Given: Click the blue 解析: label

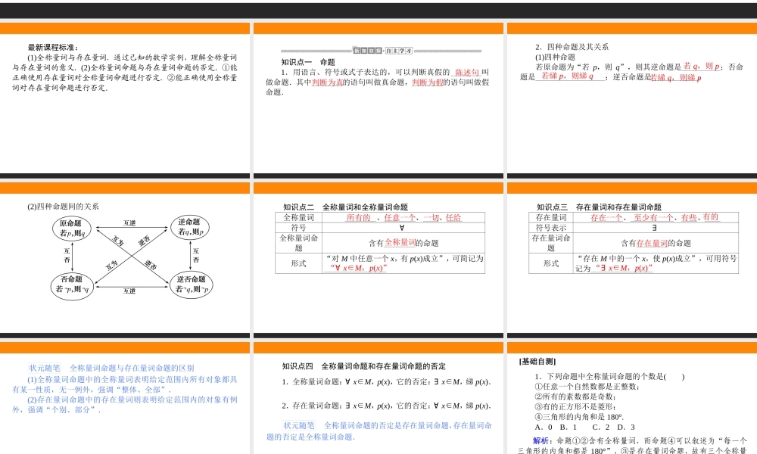Looking at the screenshot, I should coord(543,440).
